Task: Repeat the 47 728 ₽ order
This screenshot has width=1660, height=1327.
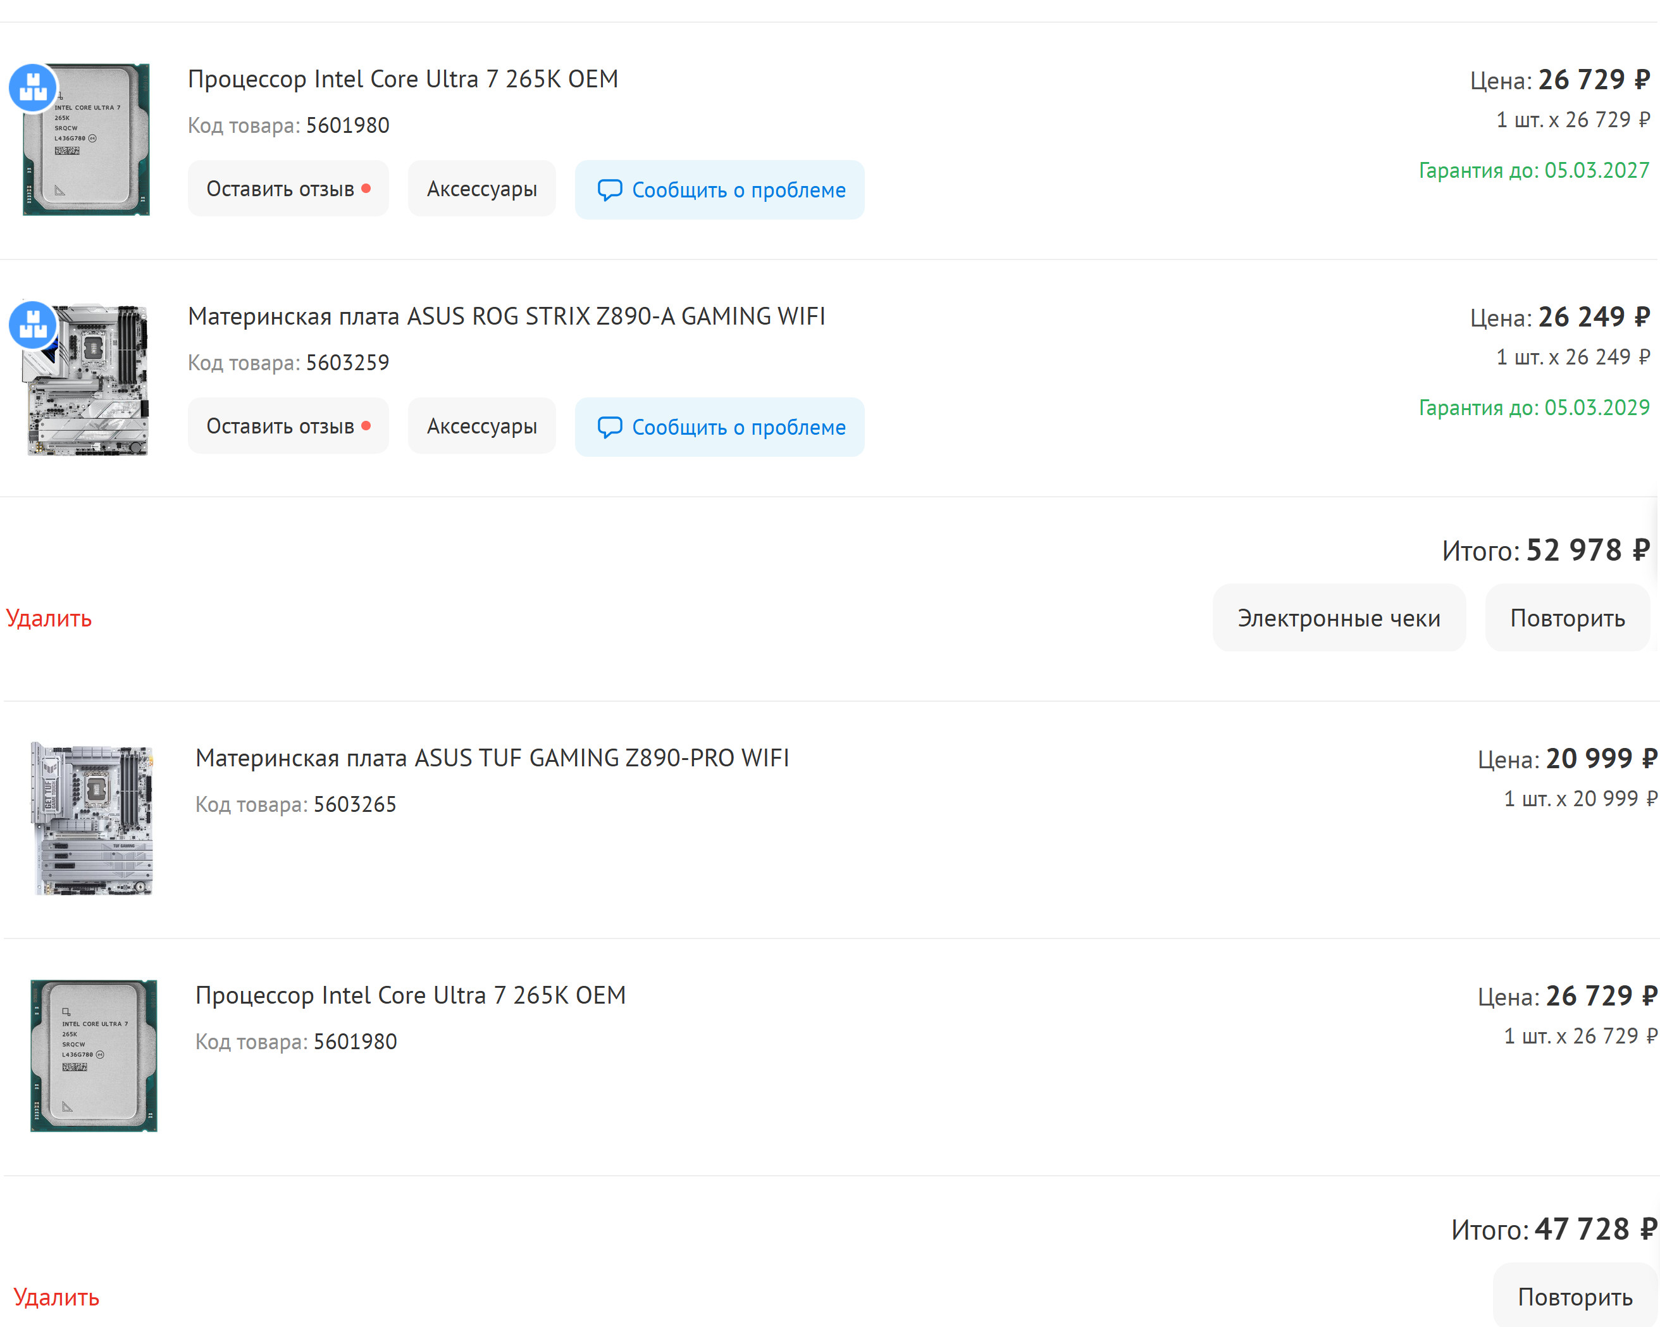Action: [1575, 1296]
